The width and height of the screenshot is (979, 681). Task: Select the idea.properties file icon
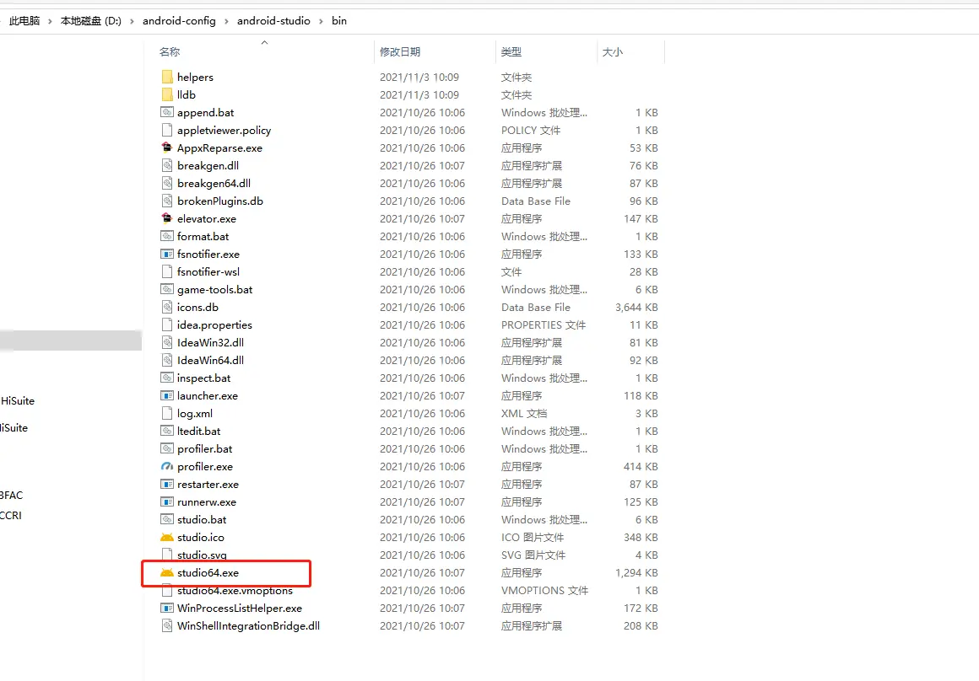166,325
